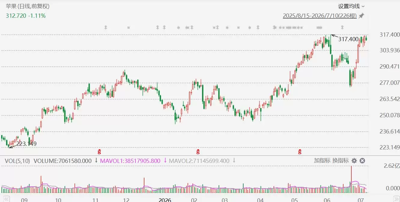Close the VOL indicator panel with X icon
This screenshot has width=400, height=202.
(x=362, y=161)
